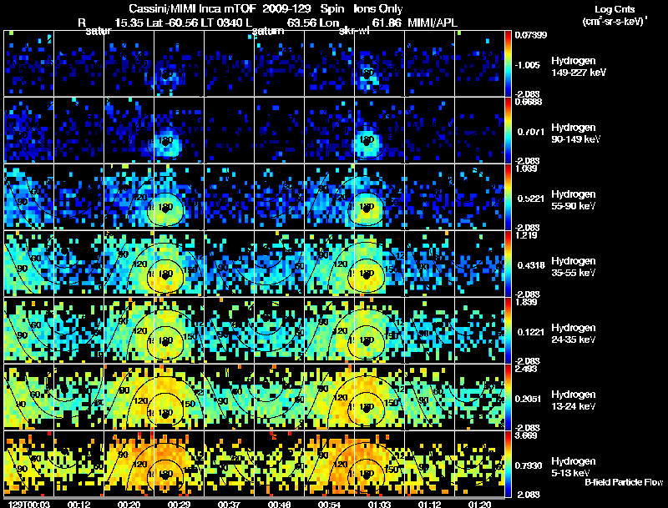The image size is (668, 508).
Task: Click the 0.6688 colorbar value
Action: click(529, 102)
